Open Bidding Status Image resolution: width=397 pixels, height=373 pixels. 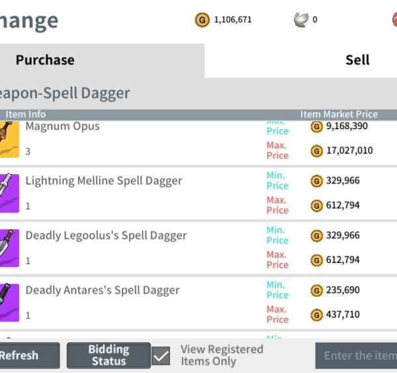point(109,355)
